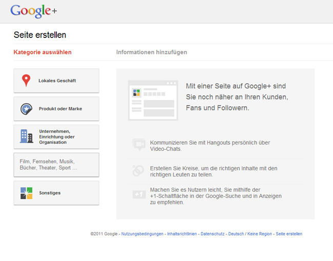Click the 'Erstellen Sie Kreise' description text
The height and width of the screenshot is (261, 333).
point(214,171)
